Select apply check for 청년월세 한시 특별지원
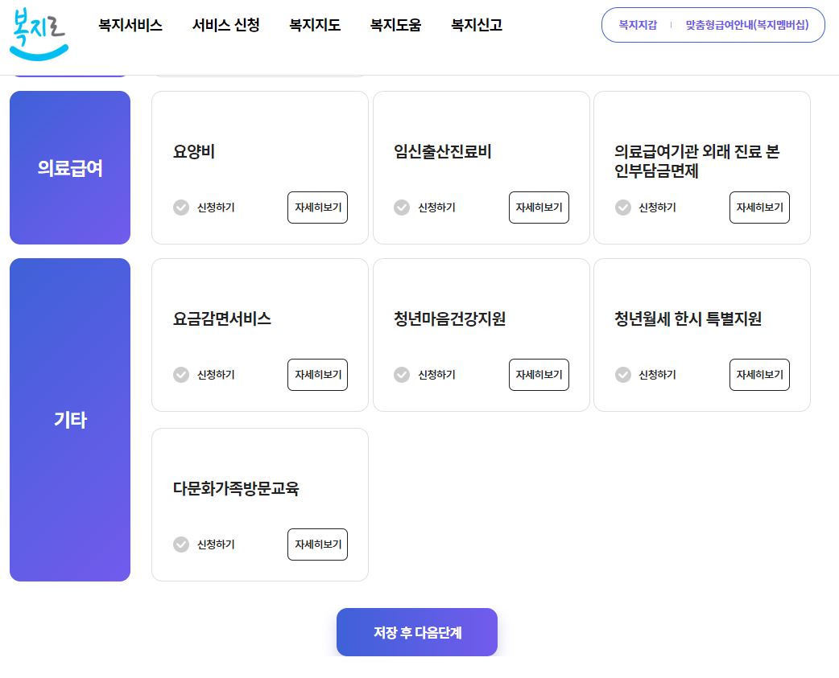The image size is (839, 678). [623, 374]
